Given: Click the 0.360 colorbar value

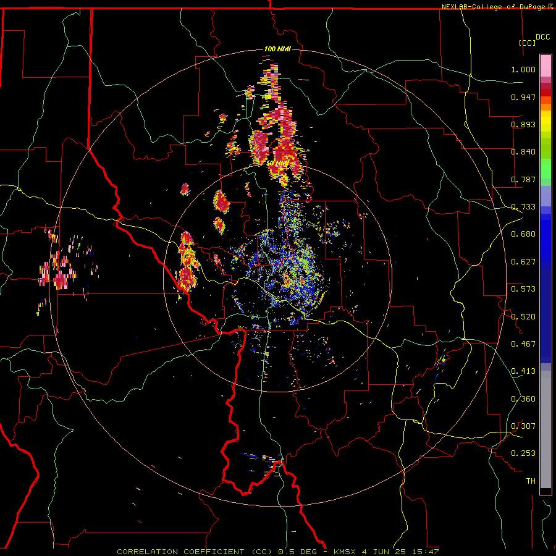Looking at the screenshot, I should click(x=523, y=399).
